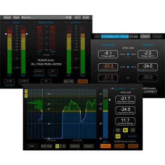Click the Look Ahead value box

click(39, 71)
